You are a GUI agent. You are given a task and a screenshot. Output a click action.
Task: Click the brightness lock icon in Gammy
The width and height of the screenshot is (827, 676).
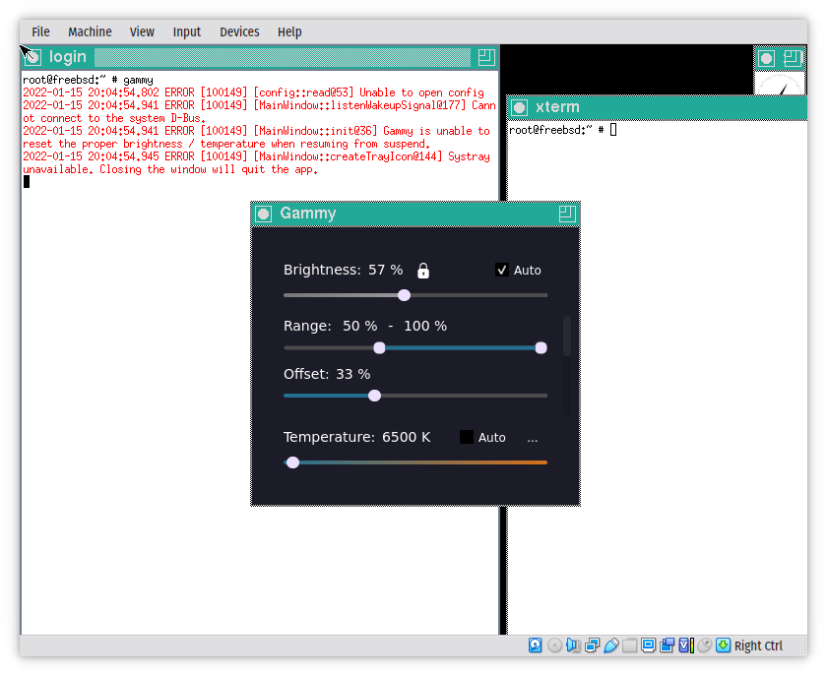click(423, 271)
